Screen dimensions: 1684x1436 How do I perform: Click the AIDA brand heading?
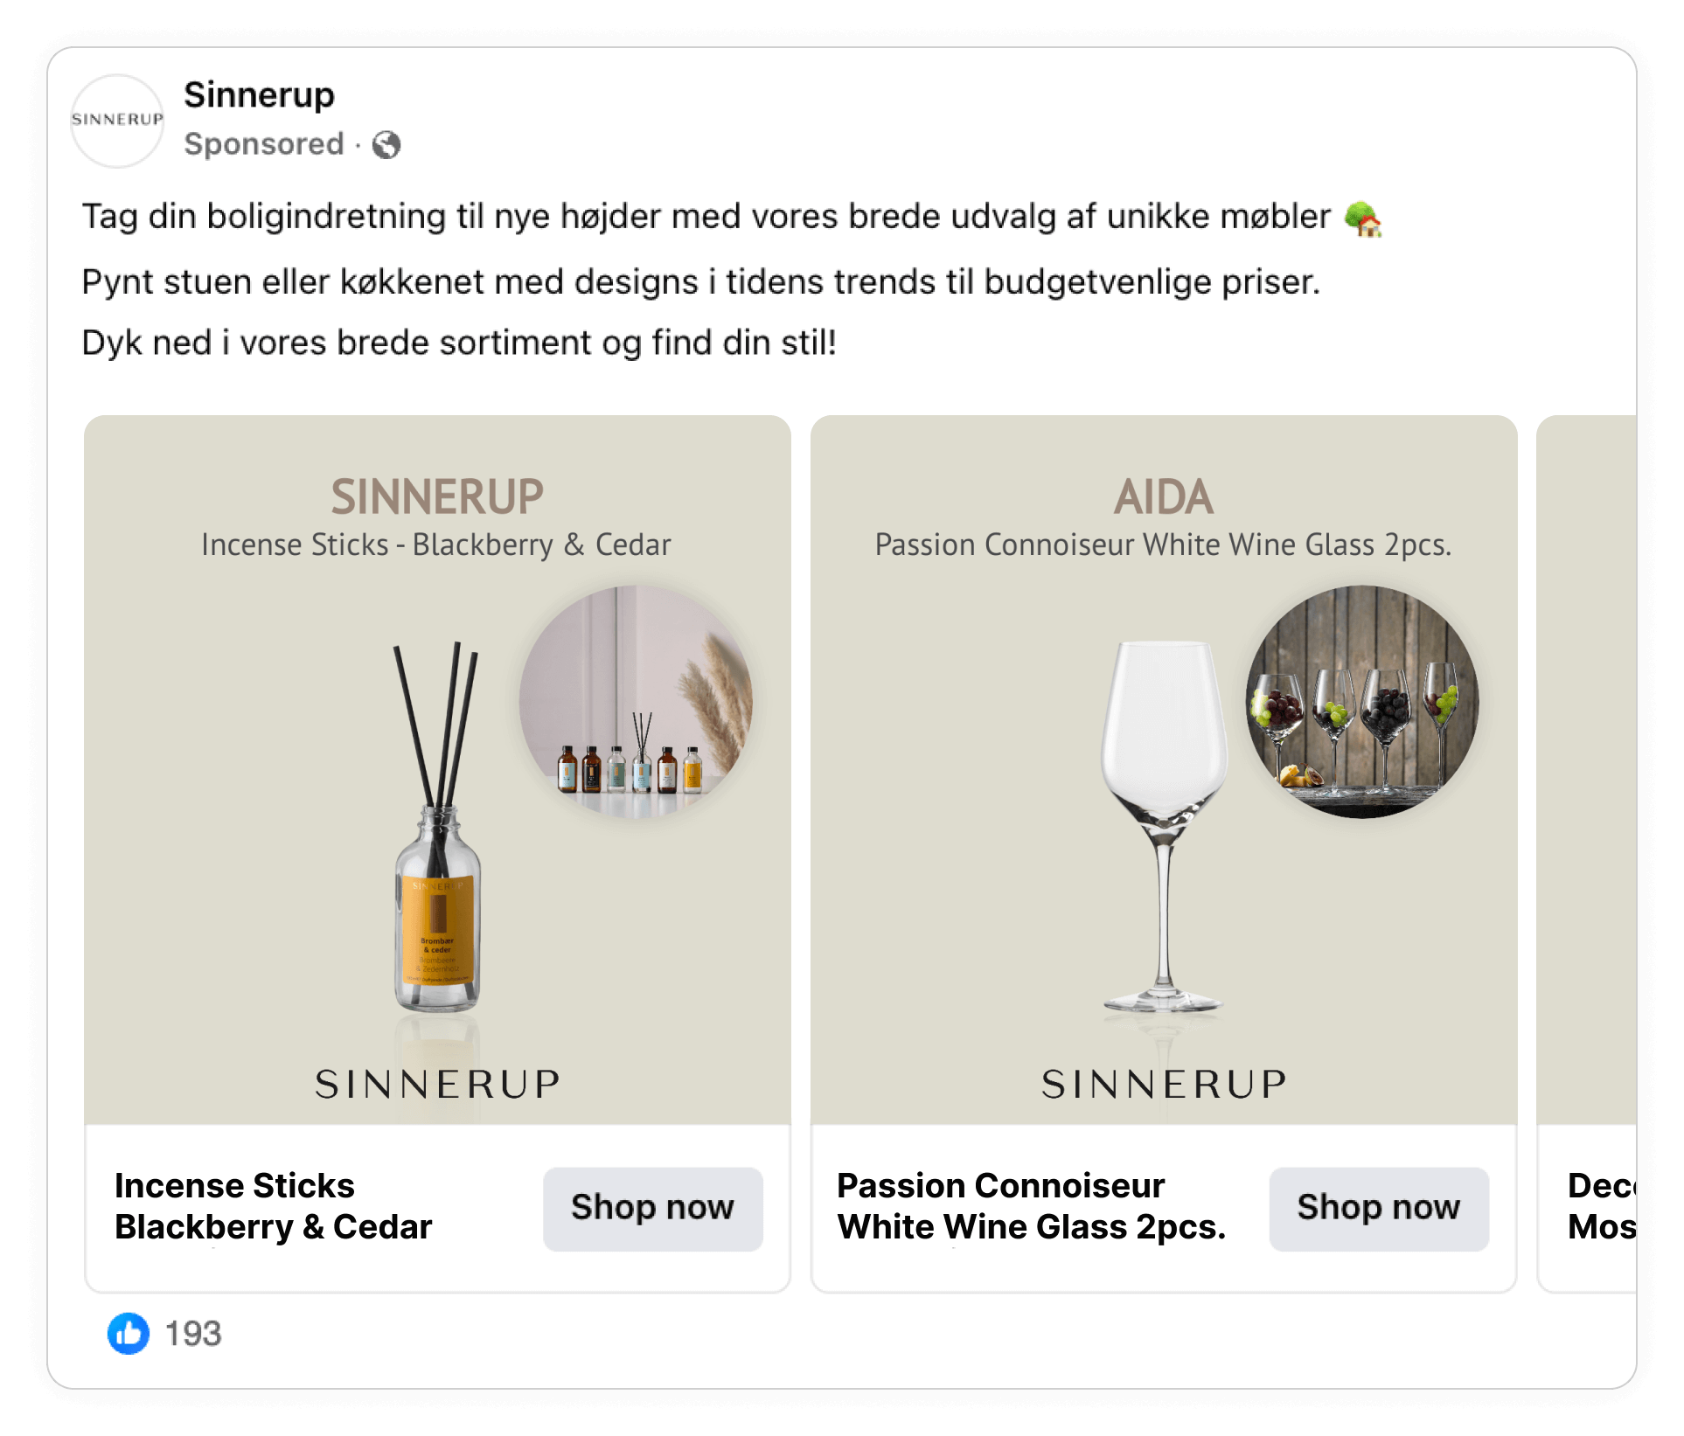(x=1163, y=496)
